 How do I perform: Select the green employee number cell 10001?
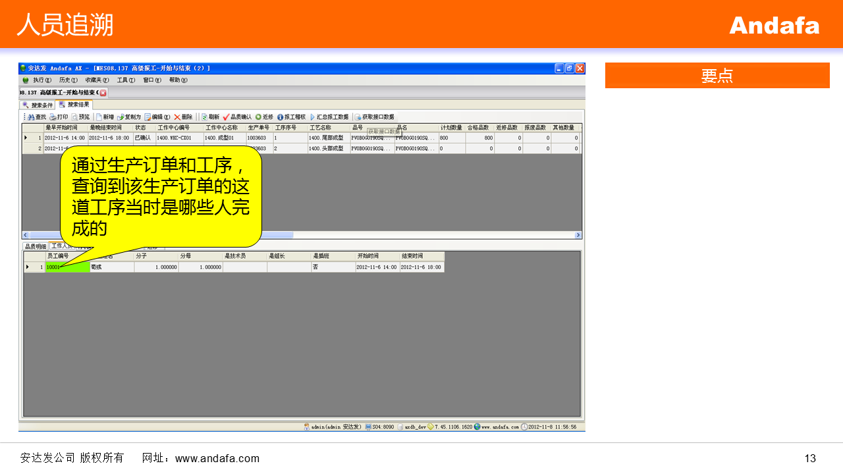(x=67, y=267)
